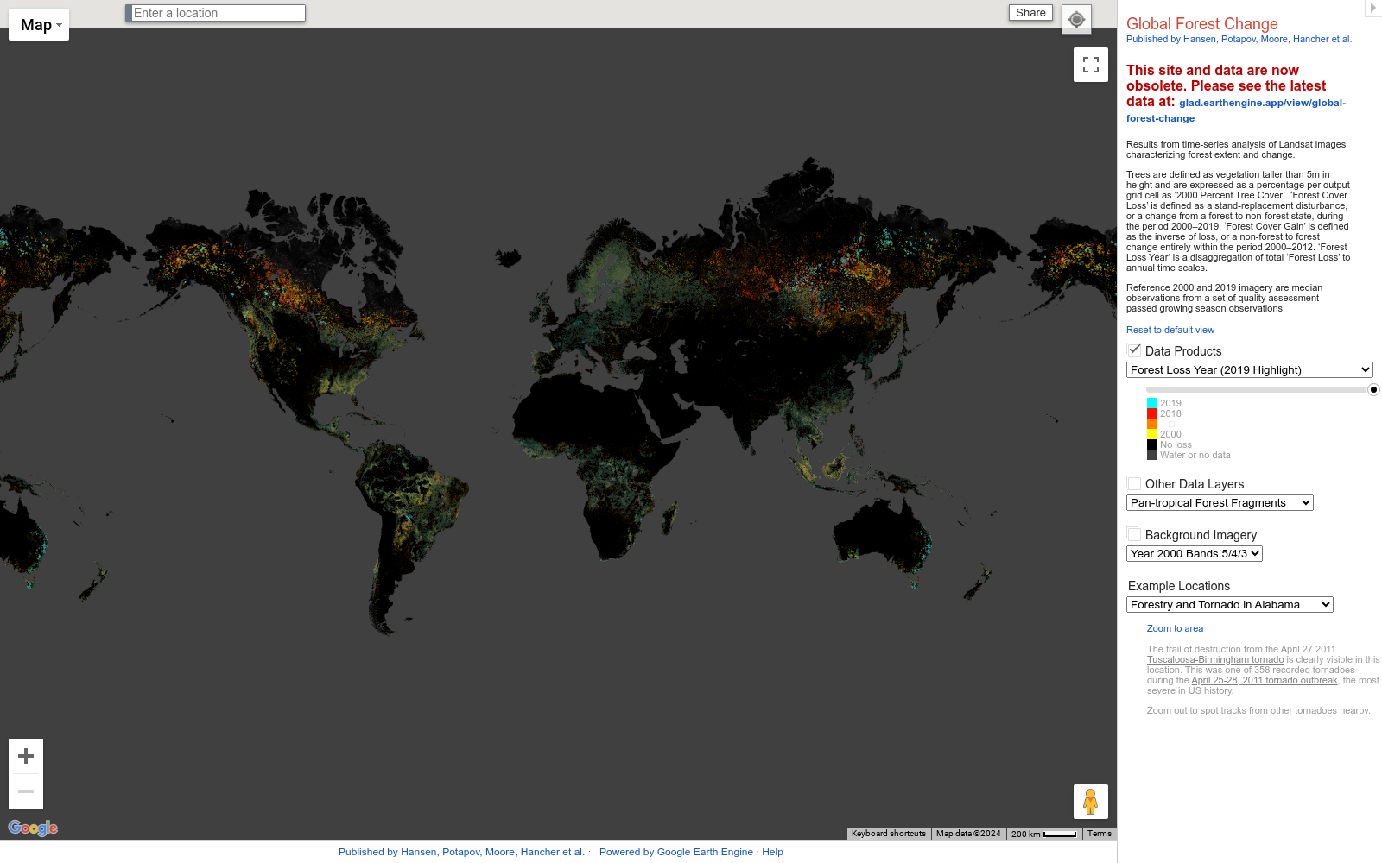The height and width of the screenshot is (863, 1382).
Task: Click the No loss legend text
Action: [x=1176, y=444]
